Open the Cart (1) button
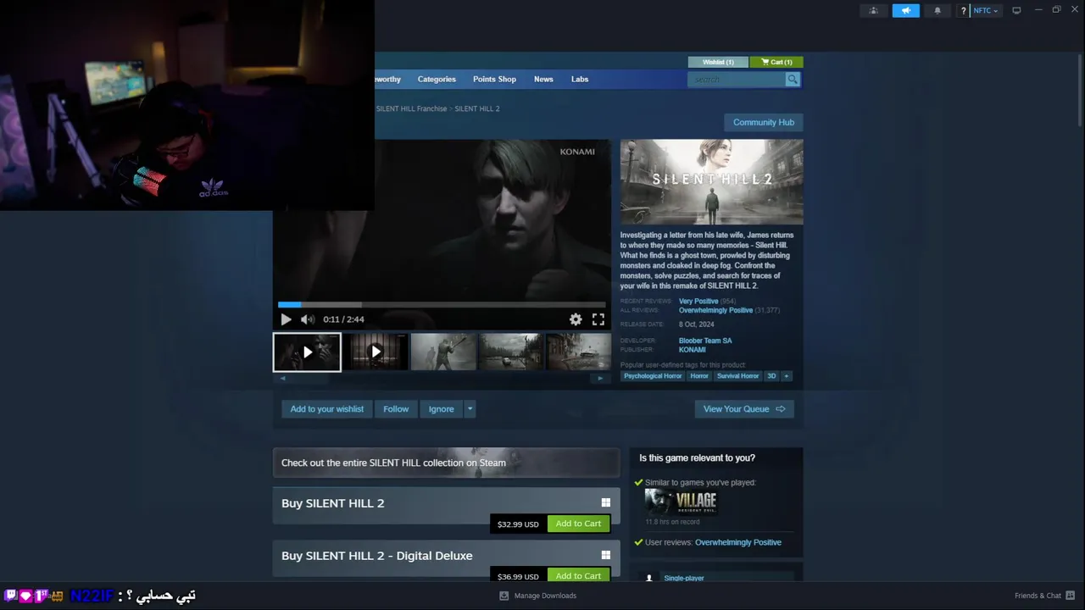Screen dimensions: 1085x610 776,62
